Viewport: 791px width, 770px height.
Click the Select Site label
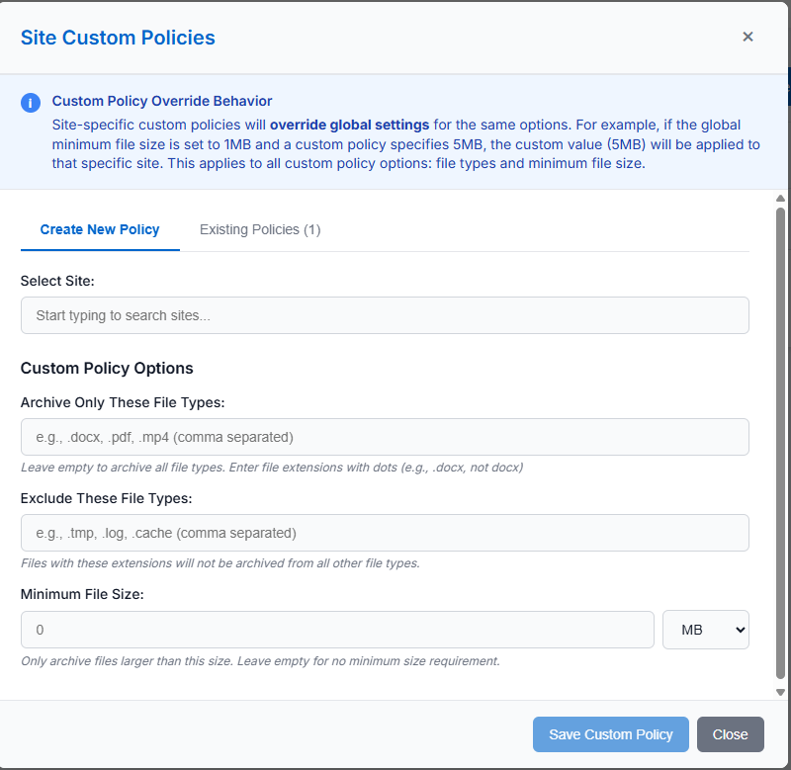tap(57, 281)
